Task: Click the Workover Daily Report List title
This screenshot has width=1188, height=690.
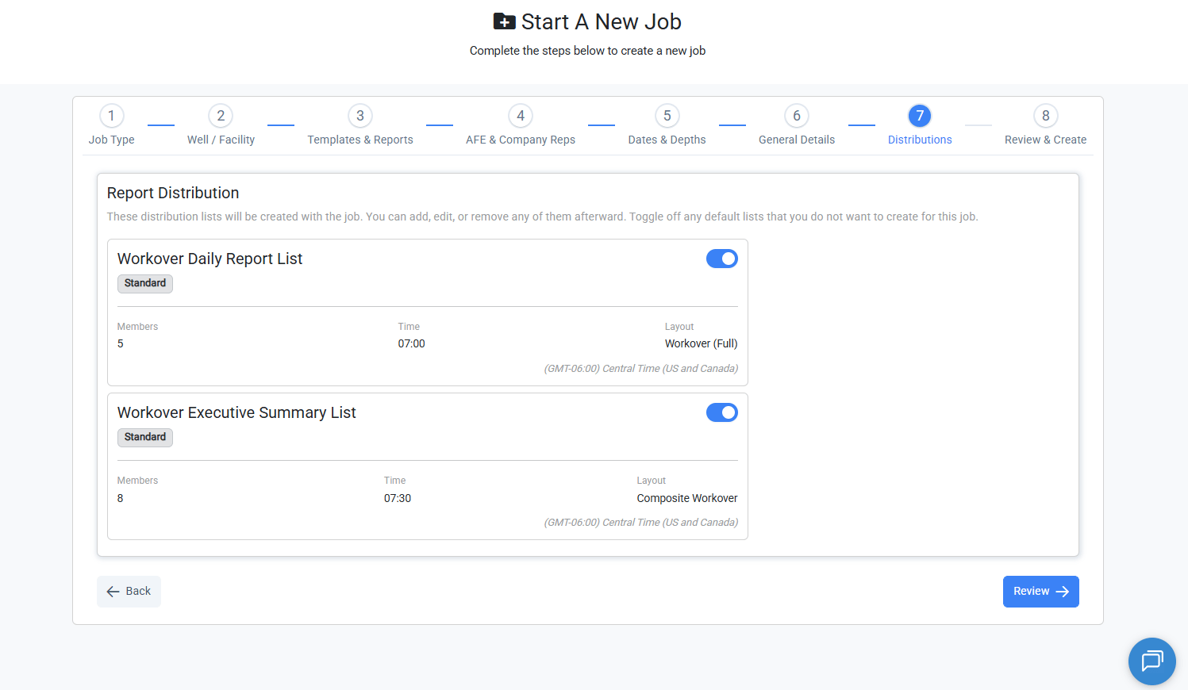Action: click(210, 259)
